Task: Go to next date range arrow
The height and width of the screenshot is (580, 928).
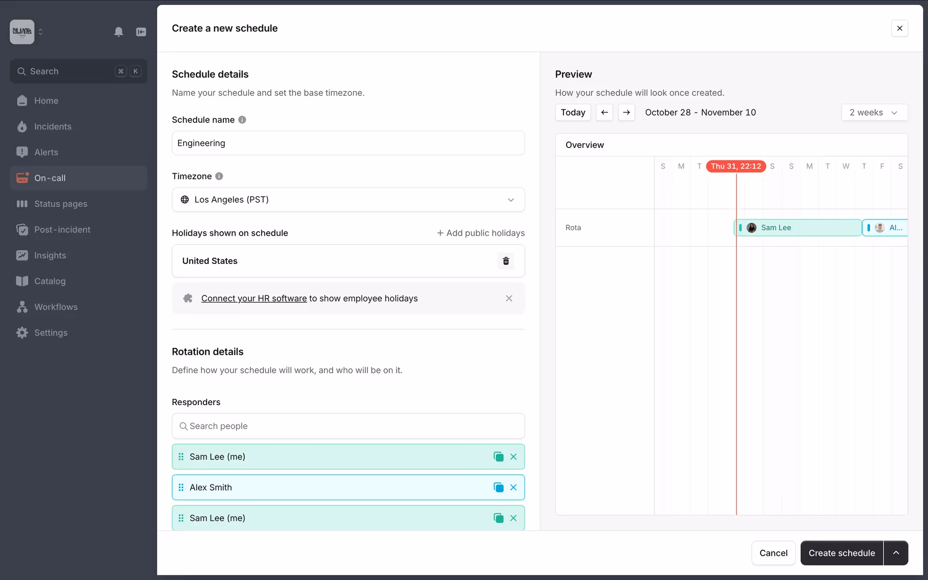Action: 626,113
